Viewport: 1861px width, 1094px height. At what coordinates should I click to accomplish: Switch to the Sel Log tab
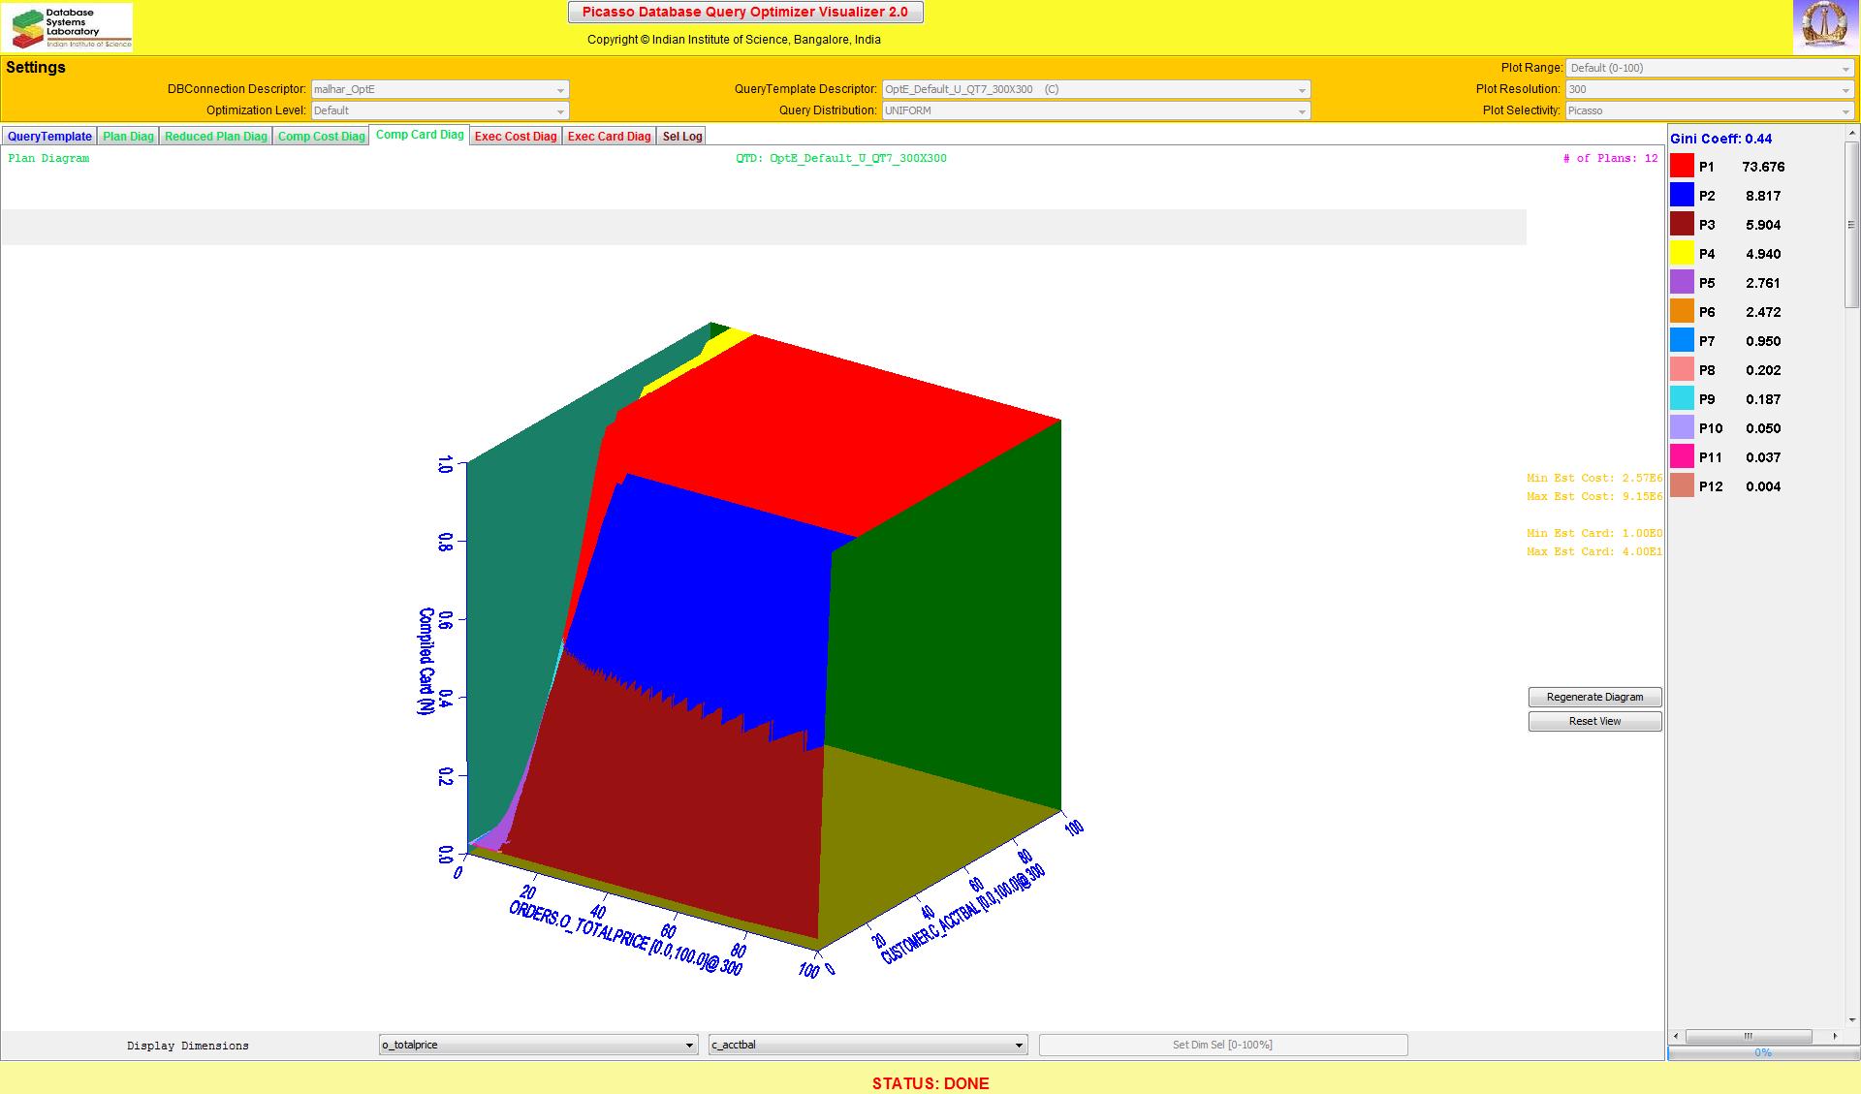coord(681,137)
